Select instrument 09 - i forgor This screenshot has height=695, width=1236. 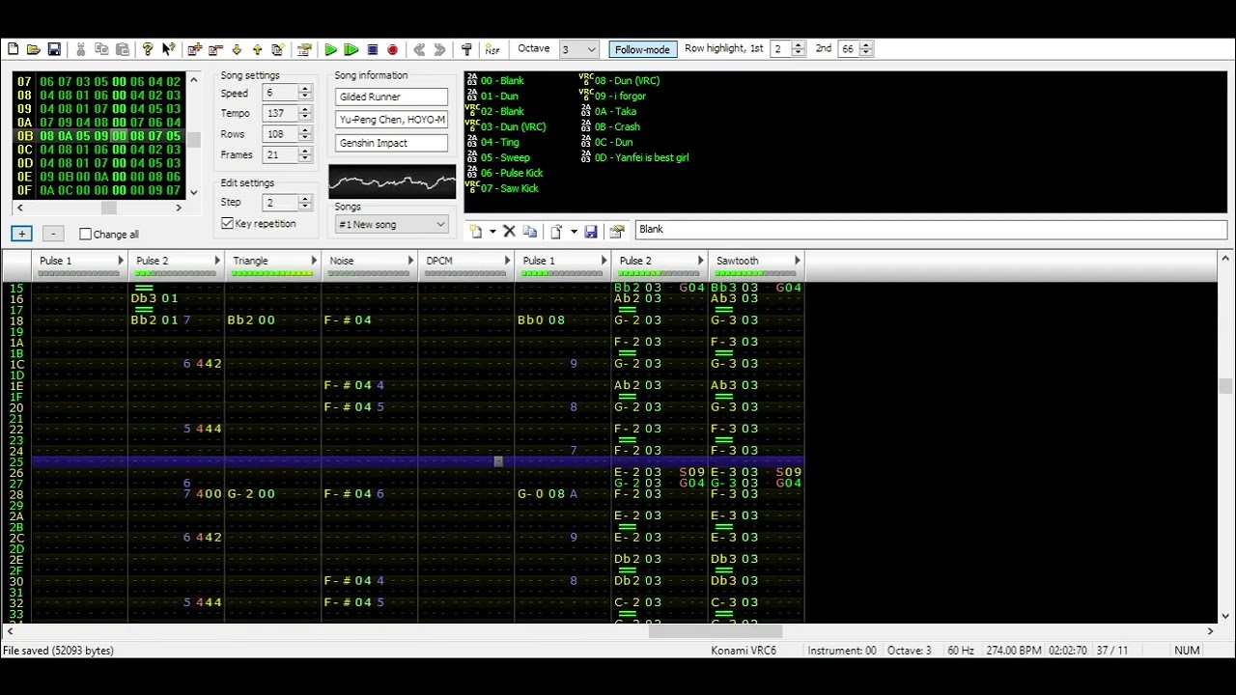pyautogui.click(x=613, y=96)
